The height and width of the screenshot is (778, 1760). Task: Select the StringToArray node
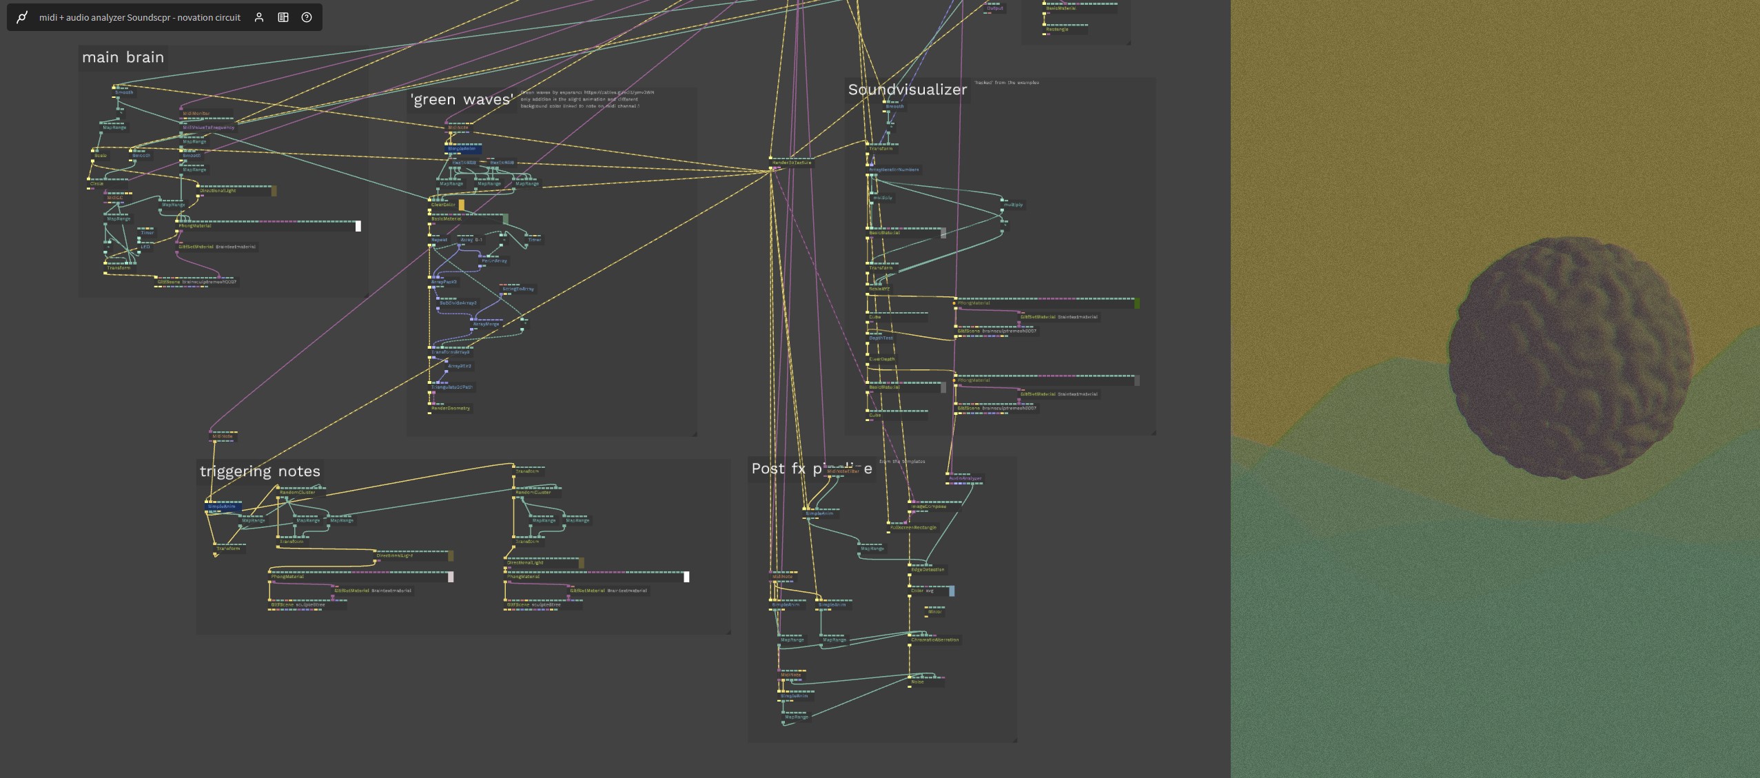click(518, 289)
